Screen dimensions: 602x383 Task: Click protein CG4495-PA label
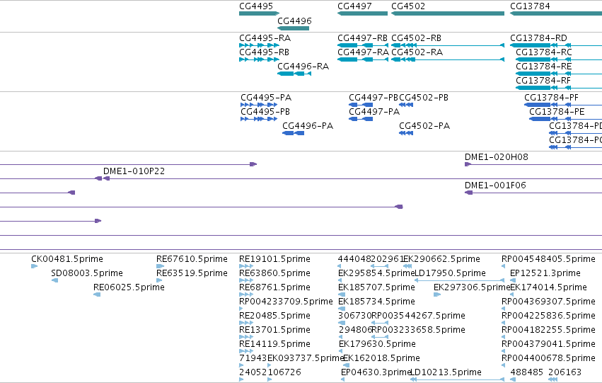click(x=266, y=98)
